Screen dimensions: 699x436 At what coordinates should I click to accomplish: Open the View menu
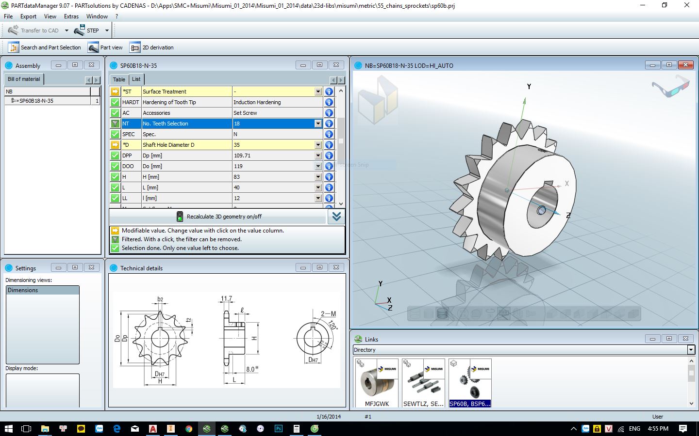(x=50, y=16)
